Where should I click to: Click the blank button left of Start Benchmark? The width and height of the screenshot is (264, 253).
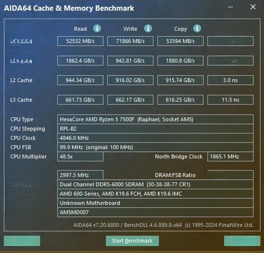22,241
